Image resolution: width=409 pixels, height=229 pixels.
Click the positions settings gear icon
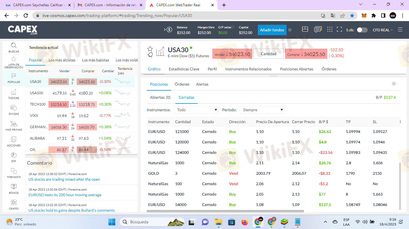point(394,84)
